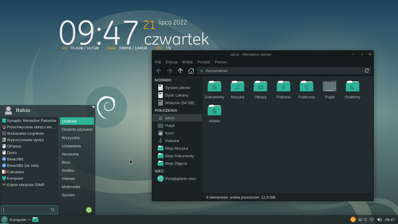Open Kosz trash in the sidebar
The image size is (398, 224).
click(177, 133)
